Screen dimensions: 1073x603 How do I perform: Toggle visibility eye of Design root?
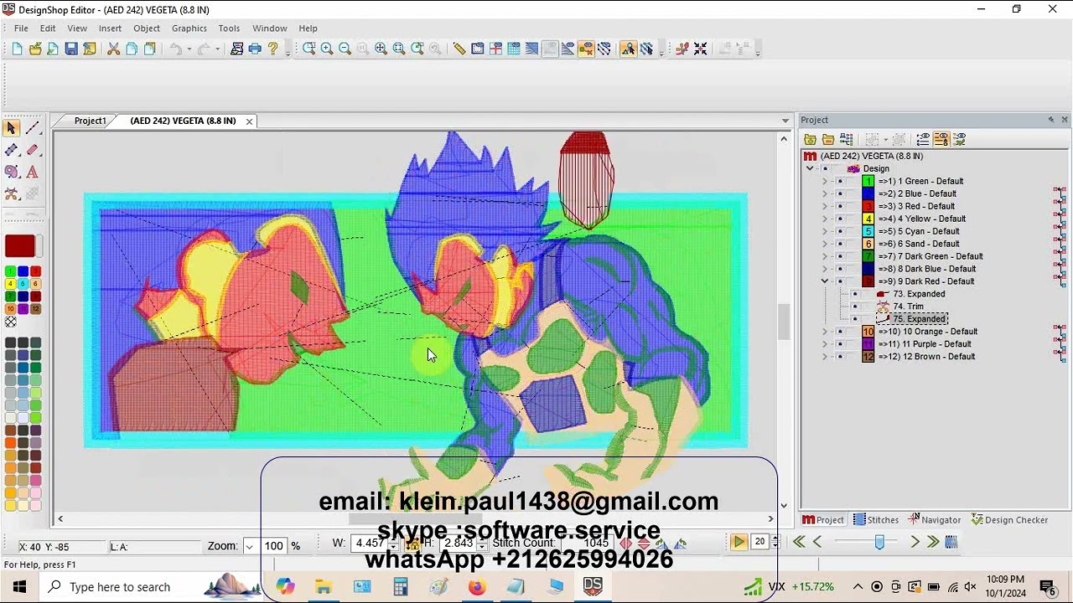click(825, 168)
